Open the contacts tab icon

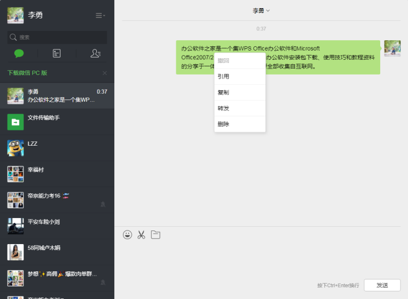click(95, 54)
